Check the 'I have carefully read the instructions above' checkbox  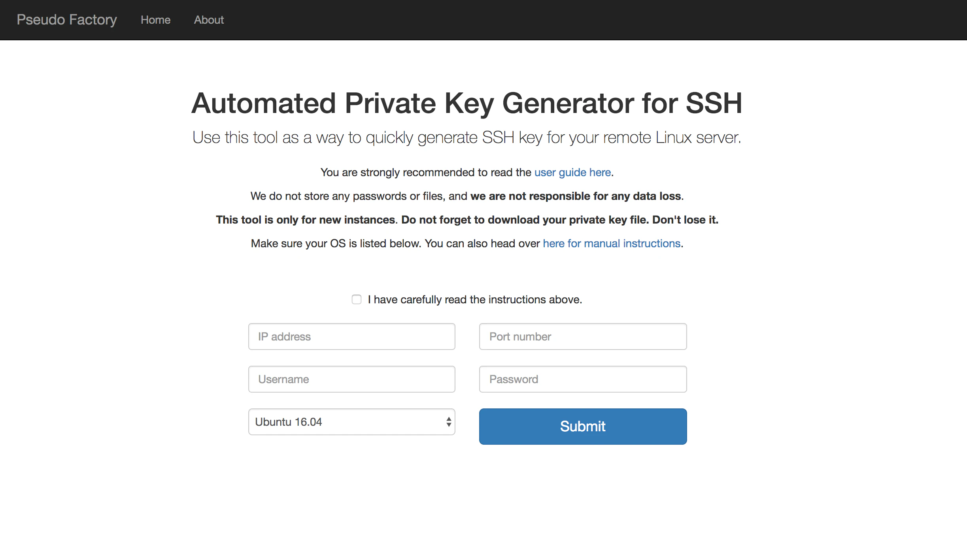click(x=357, y=299)
